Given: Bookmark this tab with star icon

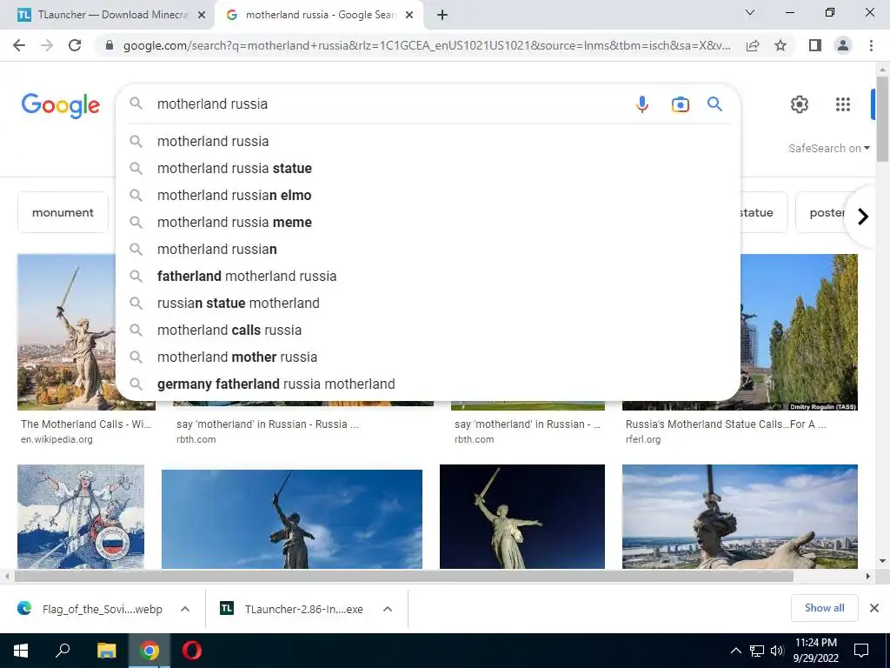Looking at the screenshot, I should pyautogui.click(x=780, y=45).
